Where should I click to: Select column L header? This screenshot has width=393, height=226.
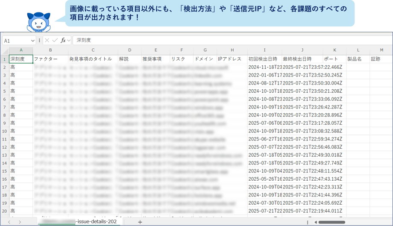point(358,50)
